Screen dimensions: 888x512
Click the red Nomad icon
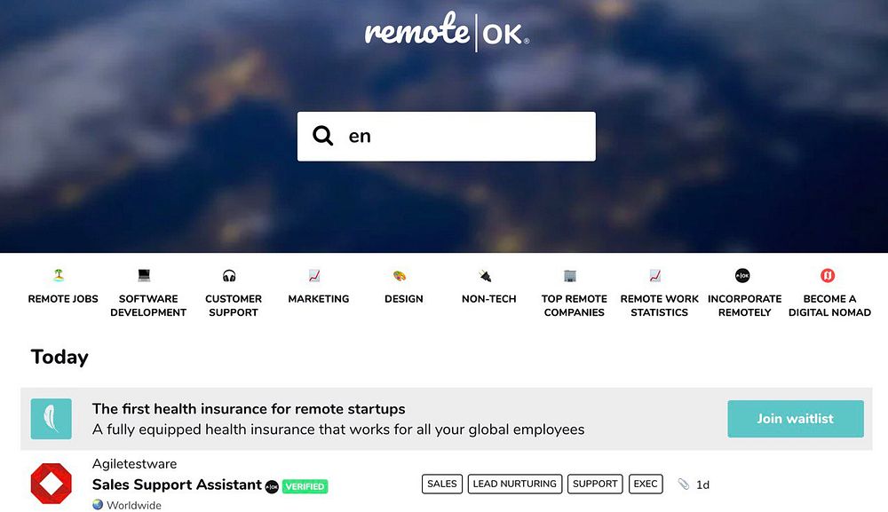click(828, 275)
